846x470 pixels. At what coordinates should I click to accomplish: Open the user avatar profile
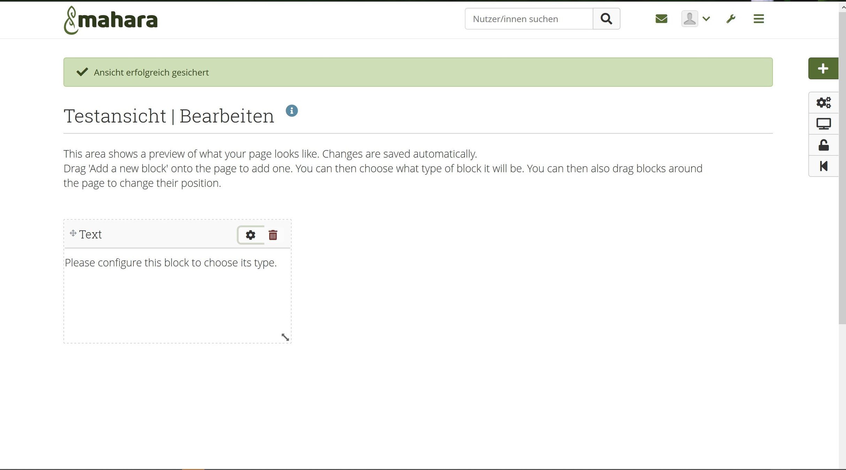689,19
